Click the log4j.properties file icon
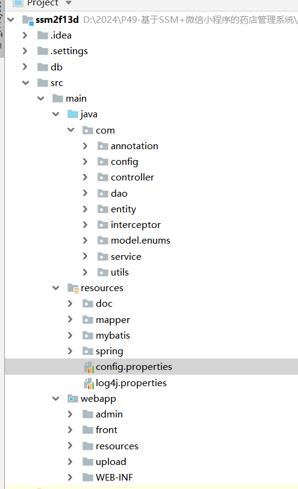This screenshot has width=298, height=489. (89, 383)
